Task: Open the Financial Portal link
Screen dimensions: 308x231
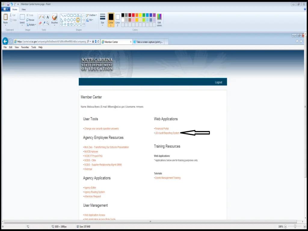Action: tap(162, 129)
